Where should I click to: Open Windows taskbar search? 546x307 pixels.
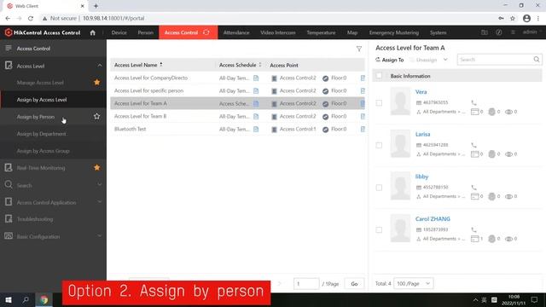pyautogui.click(x=26, y=299)
